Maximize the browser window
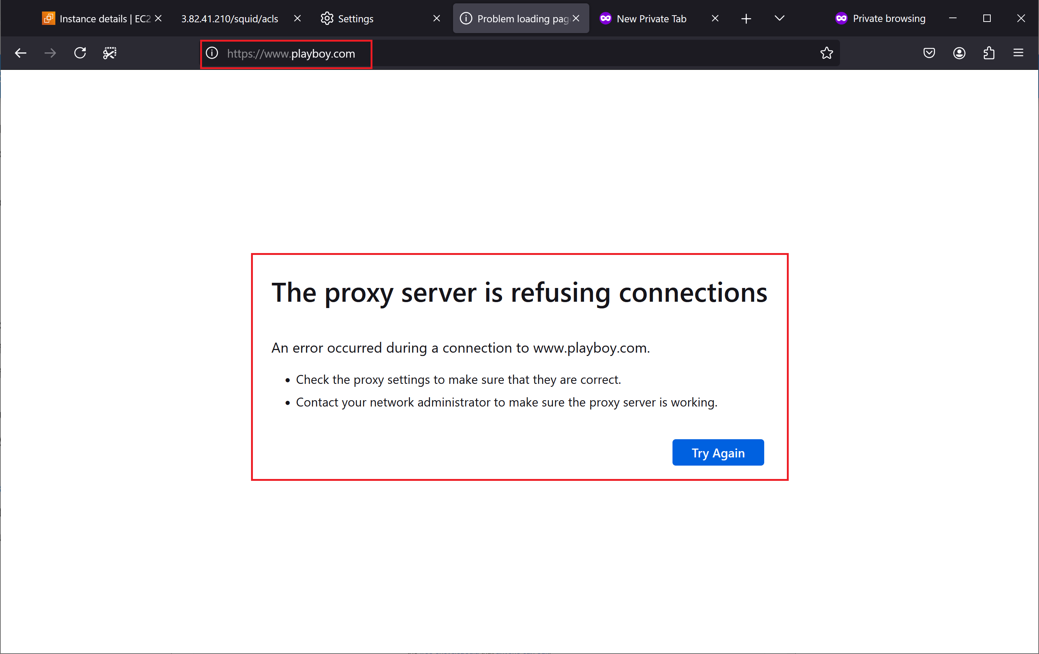The image size is (1039, 654). (x=987, y=18)
